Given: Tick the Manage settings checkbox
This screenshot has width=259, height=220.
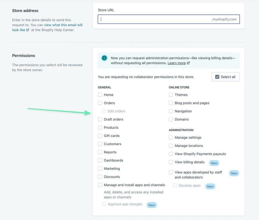Looking at the screenshot, I should pyautogui.click(x=171, y=138).
